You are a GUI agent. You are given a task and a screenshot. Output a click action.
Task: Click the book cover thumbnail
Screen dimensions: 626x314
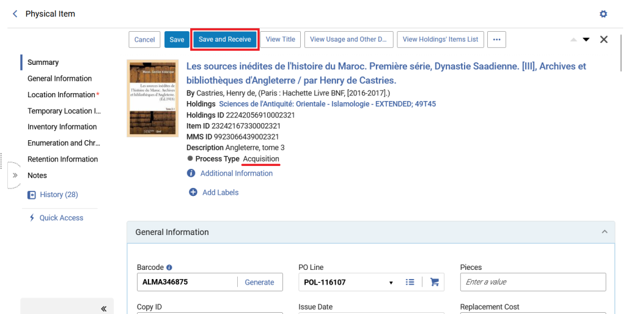coord(152,99)
